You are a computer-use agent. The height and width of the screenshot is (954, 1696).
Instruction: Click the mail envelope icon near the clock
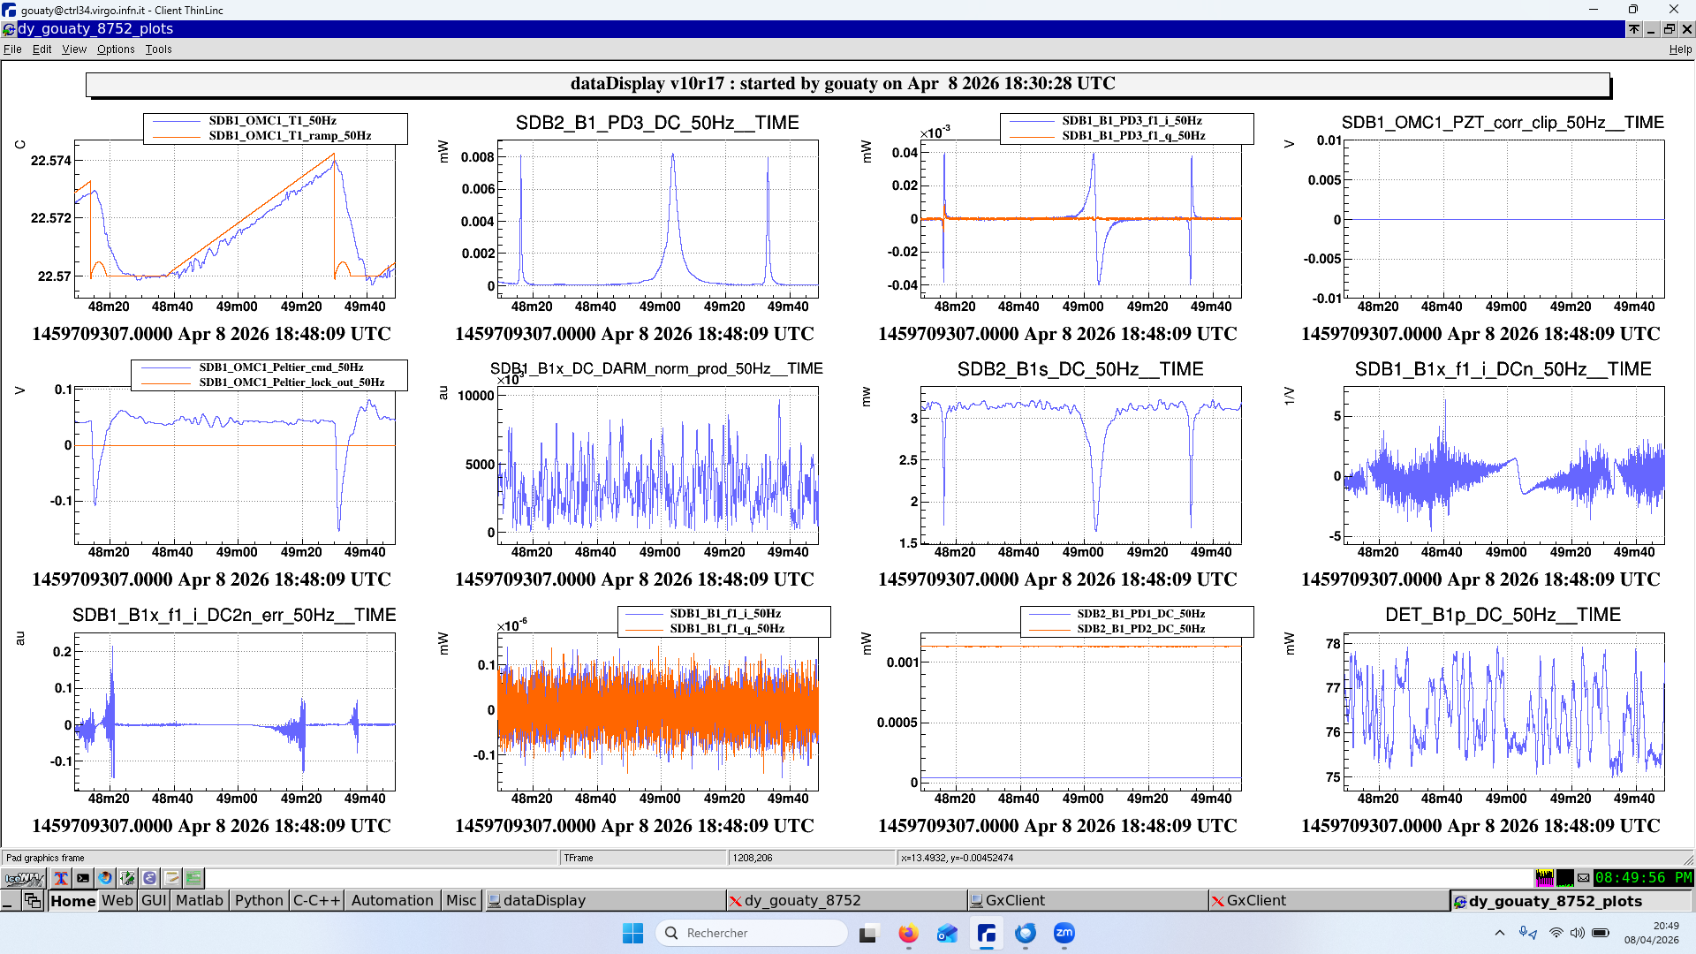click(1584, 878)
